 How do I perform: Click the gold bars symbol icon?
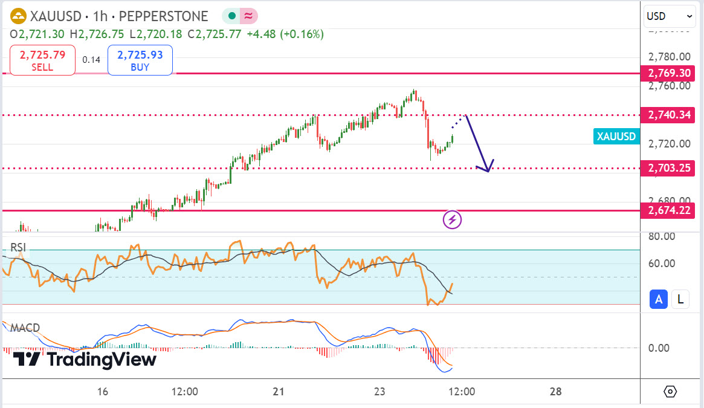(x=19, y=16)
